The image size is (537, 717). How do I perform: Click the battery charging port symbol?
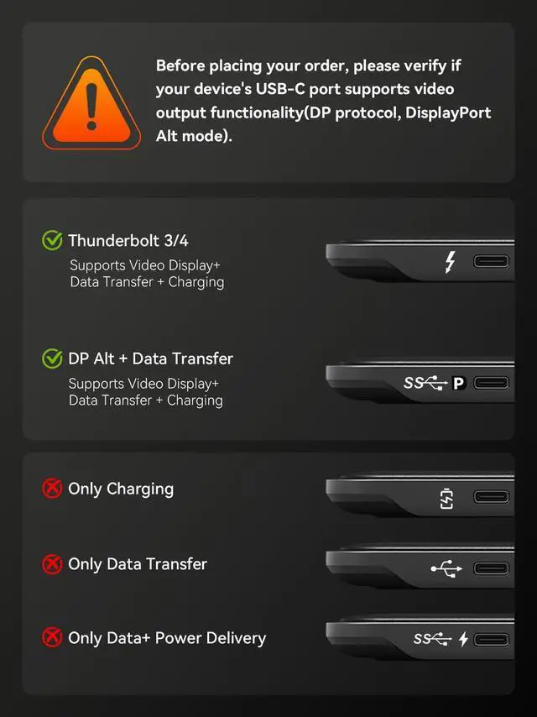(x=446, y=499)
